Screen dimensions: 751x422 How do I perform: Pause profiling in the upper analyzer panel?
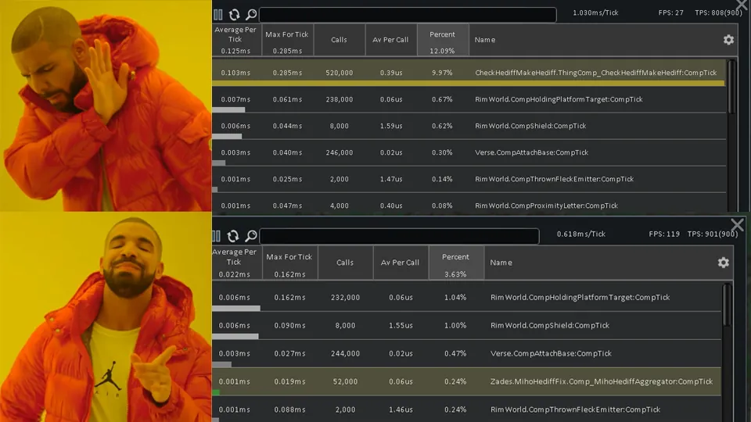point(218,14)
